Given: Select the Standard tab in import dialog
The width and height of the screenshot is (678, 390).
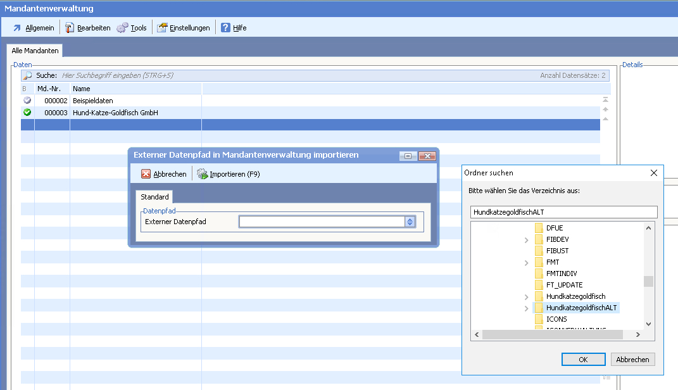Looking at the screenshot, I should pos(154,197).
